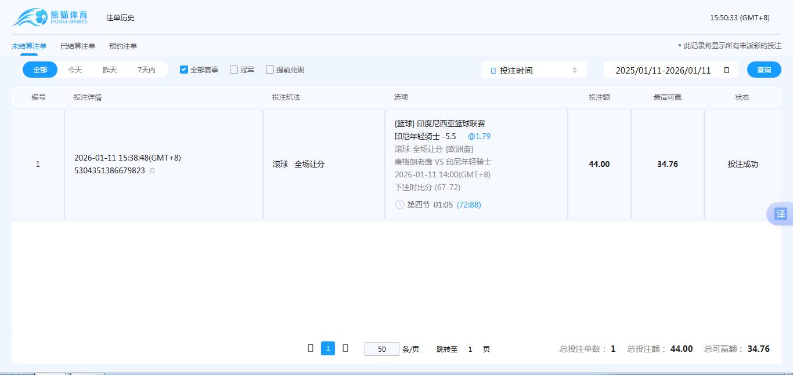Enable the 冠军 checkbox
This screenshot has width=793, height=375.
234,69
